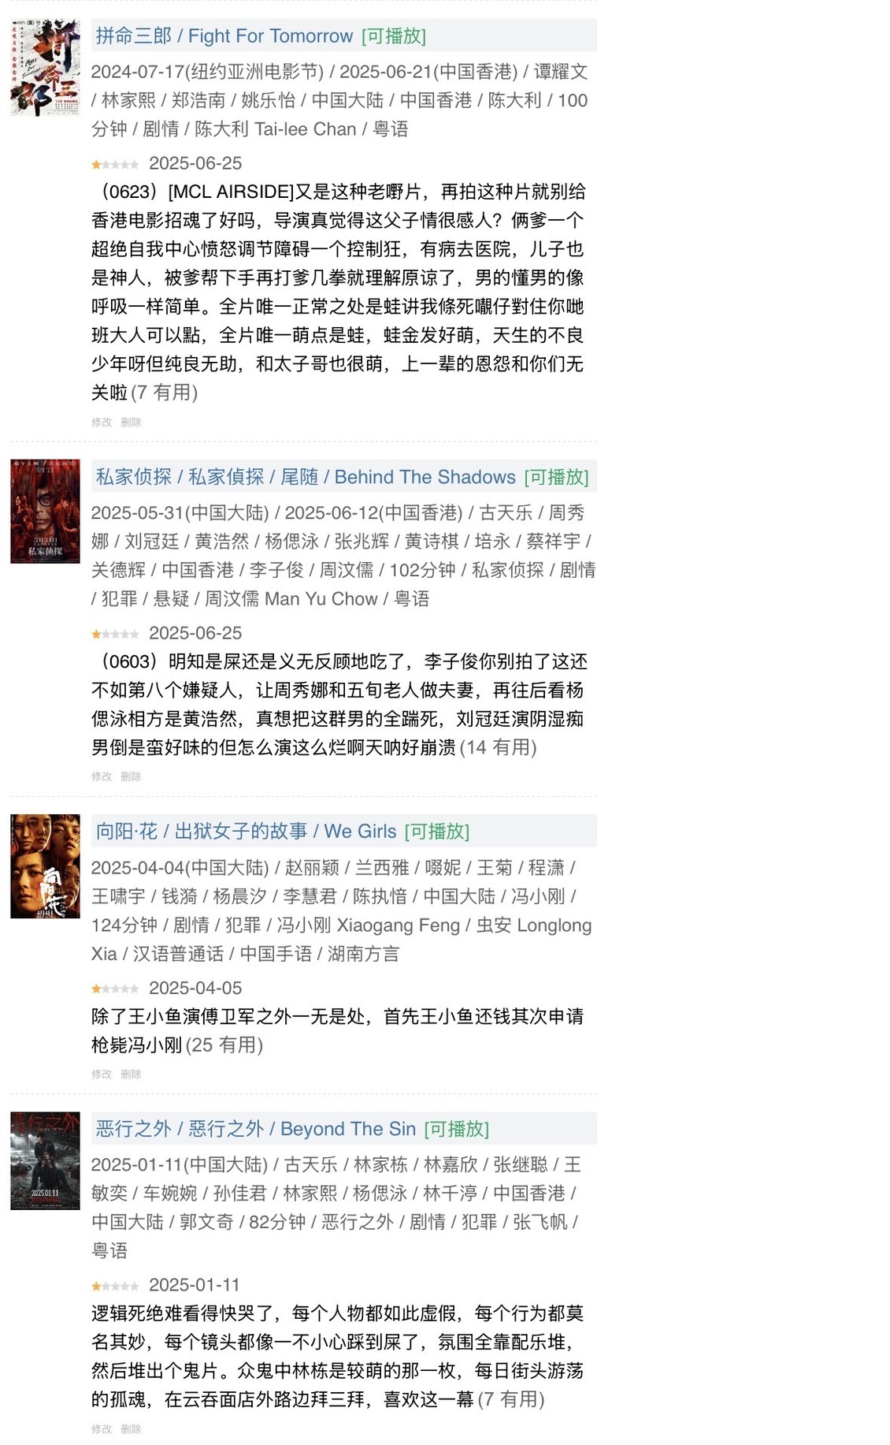Click 删除 under We Girls review
Viewport: 890px width, 1445px height.
tap(131, 1074)
